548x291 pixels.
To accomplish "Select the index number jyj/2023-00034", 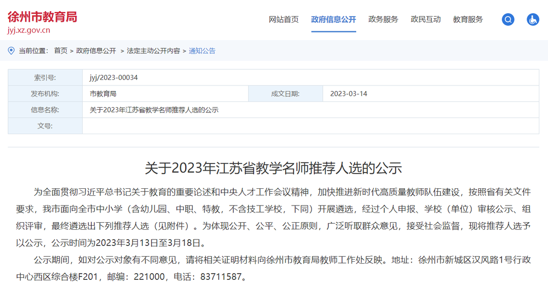I will (114, 77).
